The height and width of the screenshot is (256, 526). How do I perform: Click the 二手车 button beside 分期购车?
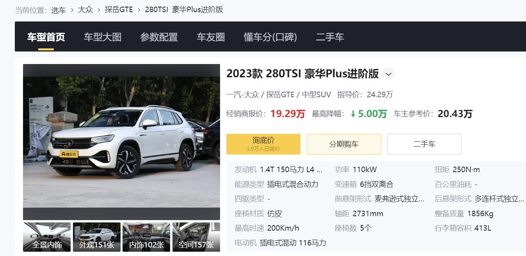[424, 144]
